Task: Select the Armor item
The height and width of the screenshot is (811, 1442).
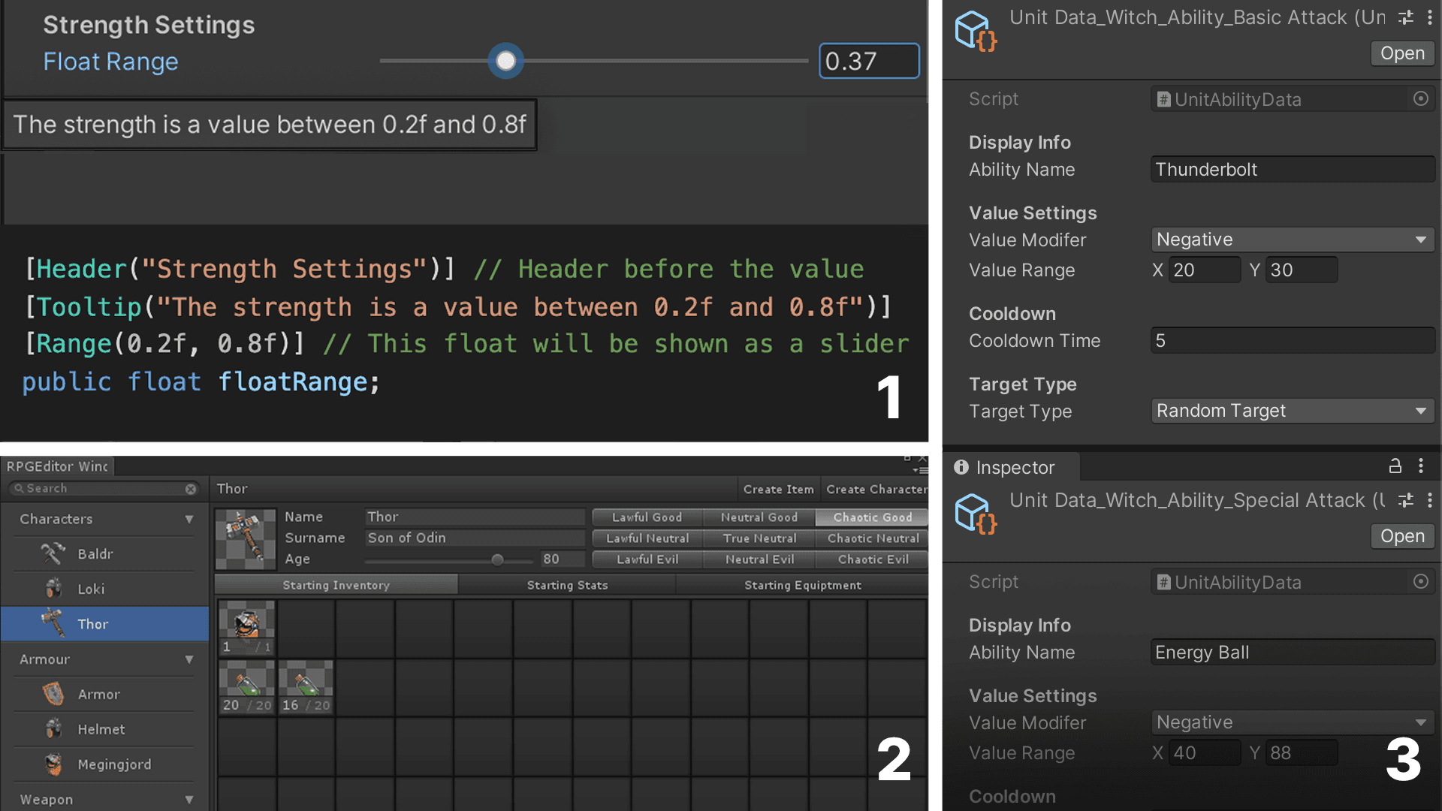Action: pos(104,695)
